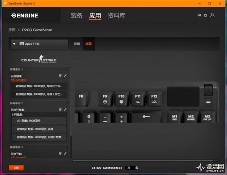Select the F10 key on the keyboard
Screen dimensions: 227x175
pos(121,99)
